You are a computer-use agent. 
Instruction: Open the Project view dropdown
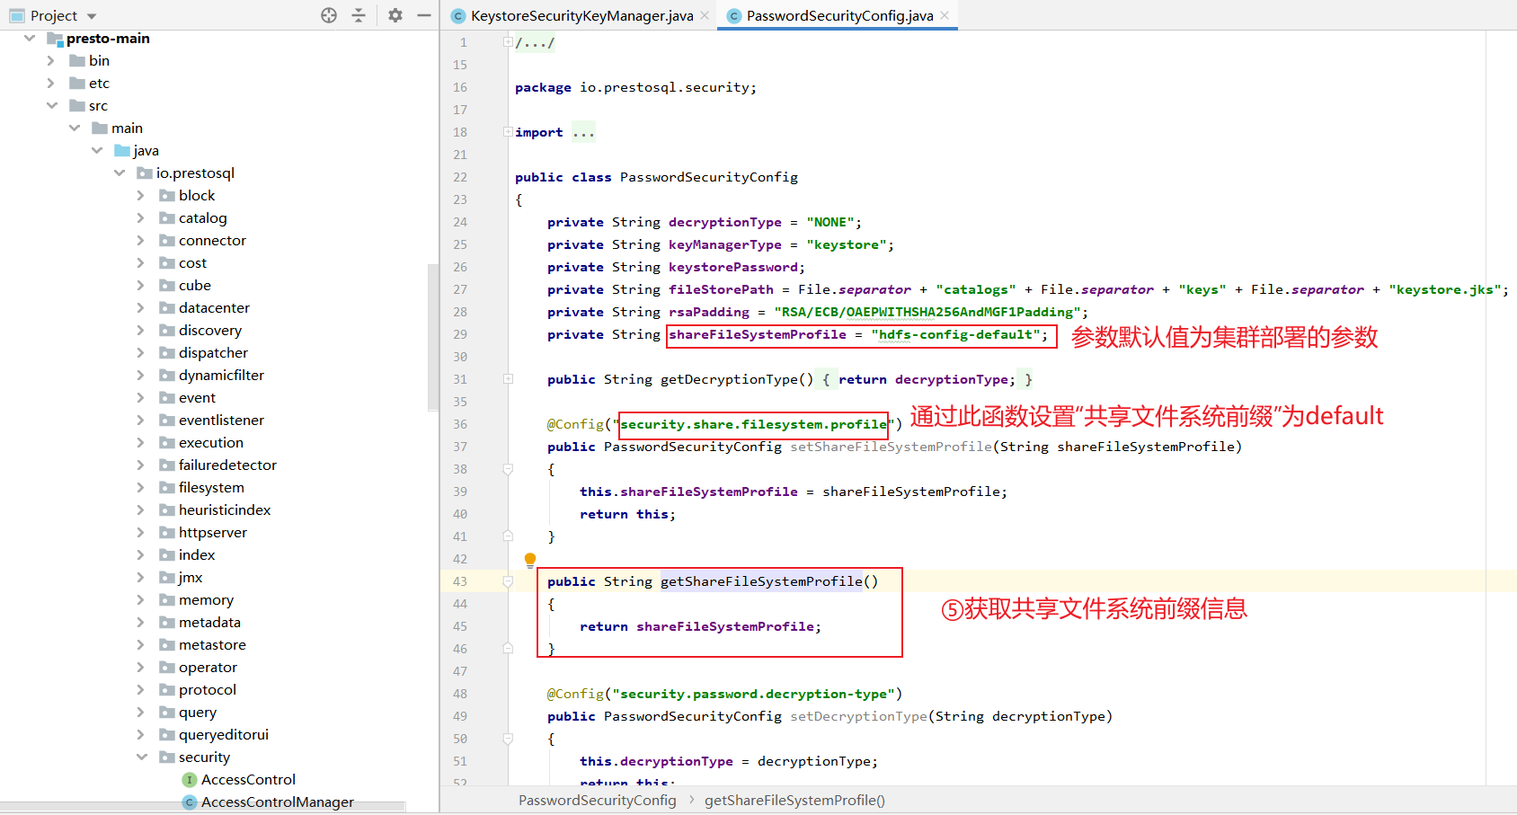(x=92, y=14)
